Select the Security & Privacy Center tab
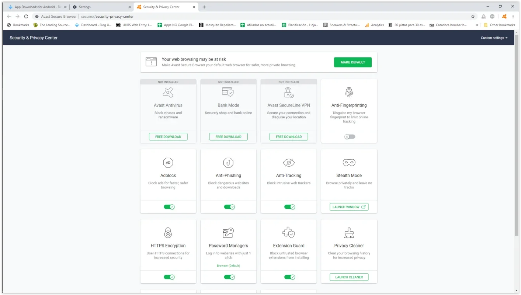The image size is (521, 295). pos(166,7)
